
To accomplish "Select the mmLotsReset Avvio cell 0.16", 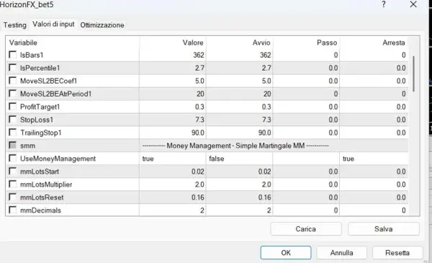I will (x=240, y=197).
